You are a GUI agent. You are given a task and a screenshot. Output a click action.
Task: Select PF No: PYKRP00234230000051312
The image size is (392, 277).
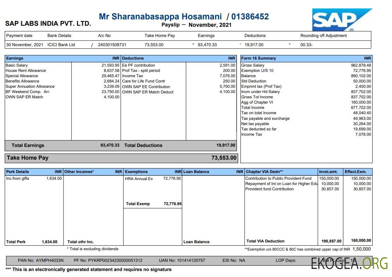(108, 260)
